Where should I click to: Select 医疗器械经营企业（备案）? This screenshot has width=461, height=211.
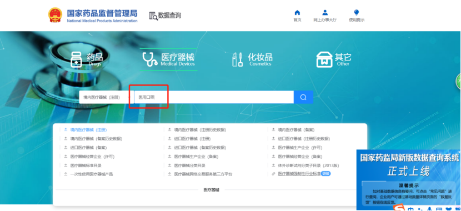(x=300, y=157)
